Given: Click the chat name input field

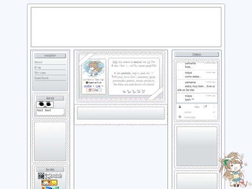Looking at the screenshot, I should coord(198,112).
